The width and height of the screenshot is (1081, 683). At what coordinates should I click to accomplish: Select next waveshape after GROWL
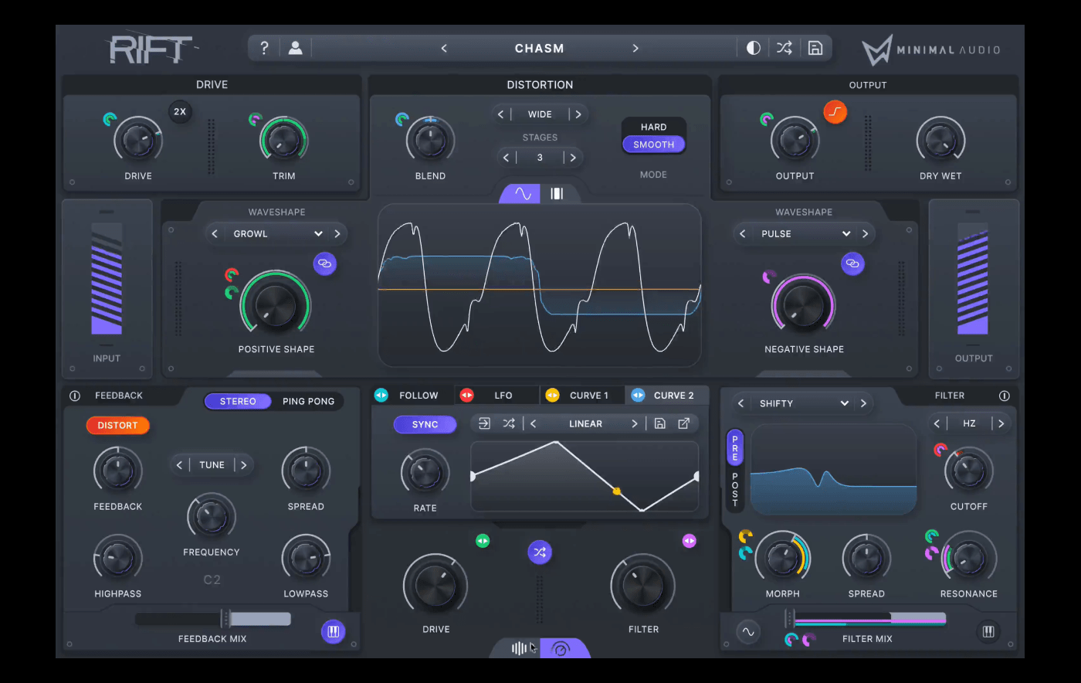point(337,233)
